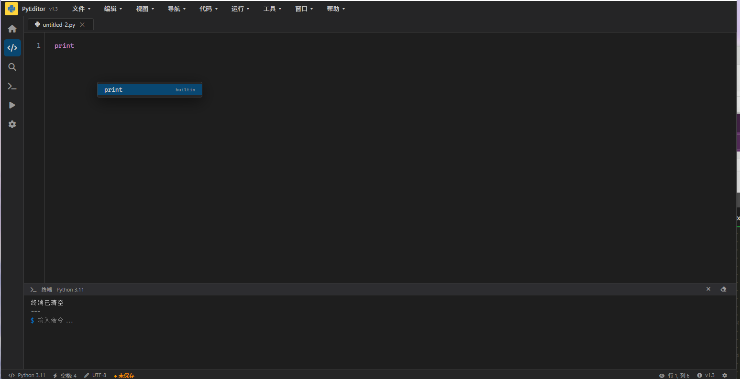This screenshot has width=740, height=379.
Task: Open the 编辑 menu
Action: (x=113, y=9)
